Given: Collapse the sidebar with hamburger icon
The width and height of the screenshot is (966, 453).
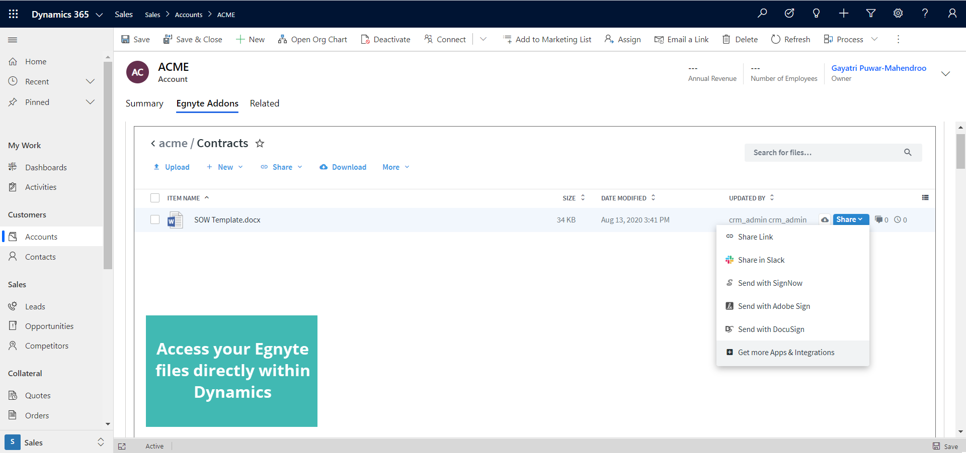Looking at the screenshot, I should pos(13,40).
